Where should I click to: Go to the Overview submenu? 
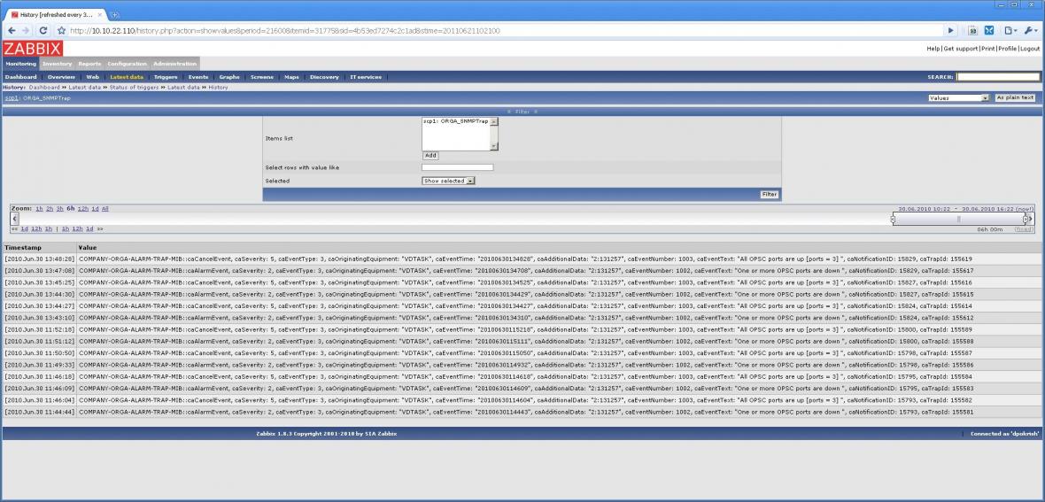(61, 77)
